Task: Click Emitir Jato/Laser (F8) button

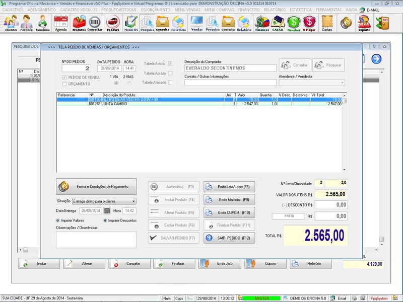Action: (x=229, y=187)
